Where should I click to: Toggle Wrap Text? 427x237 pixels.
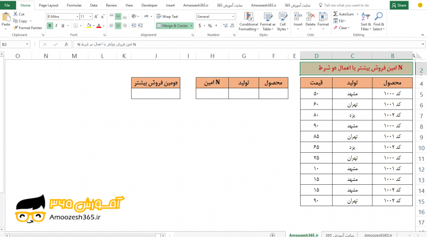tap(167, 17)
